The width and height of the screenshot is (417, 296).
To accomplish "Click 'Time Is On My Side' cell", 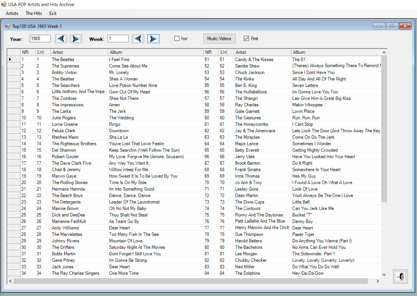I will point(156,183).
